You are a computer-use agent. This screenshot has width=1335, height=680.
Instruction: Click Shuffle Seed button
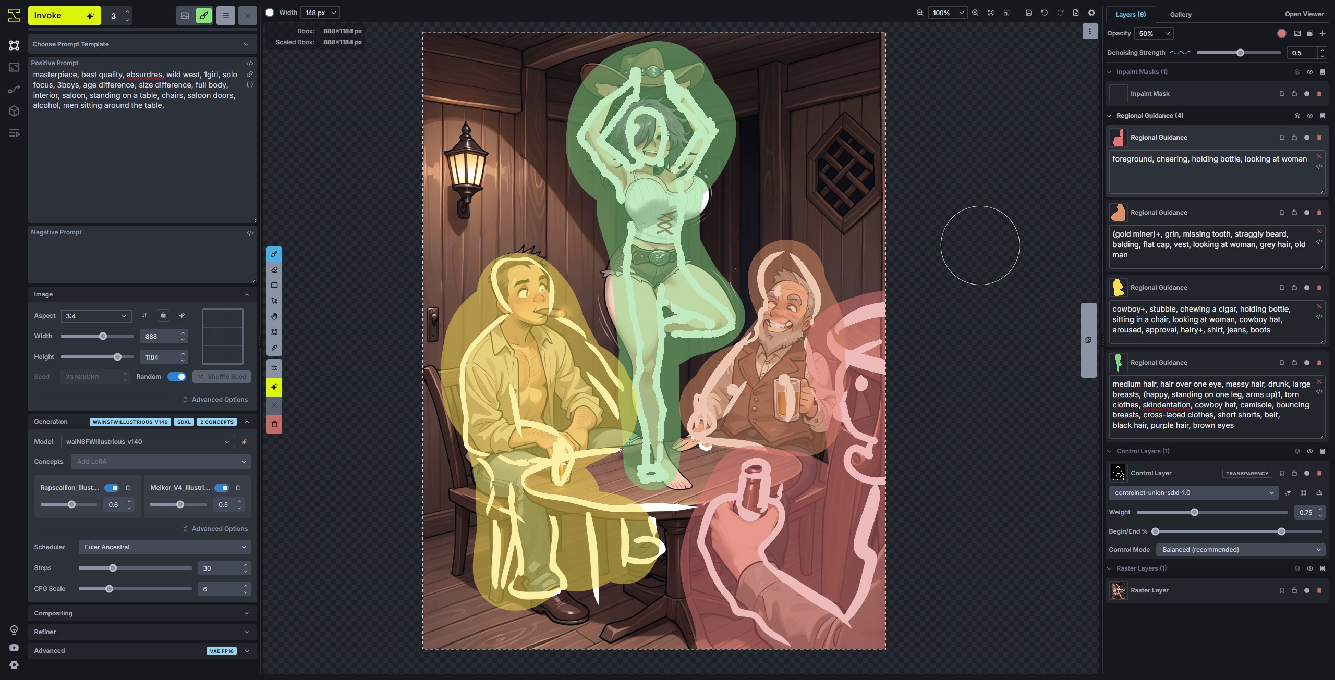[x=222, y=377]
